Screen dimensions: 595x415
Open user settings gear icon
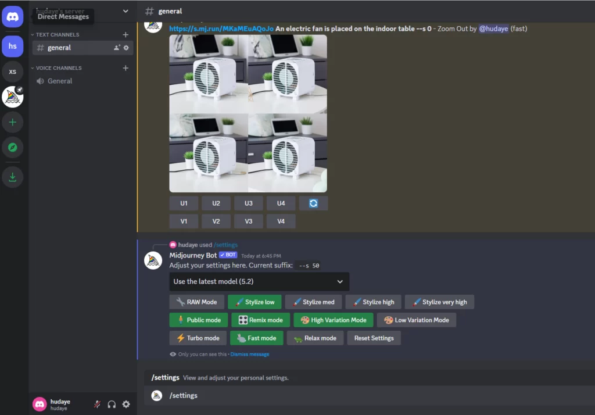coord(126,405)
